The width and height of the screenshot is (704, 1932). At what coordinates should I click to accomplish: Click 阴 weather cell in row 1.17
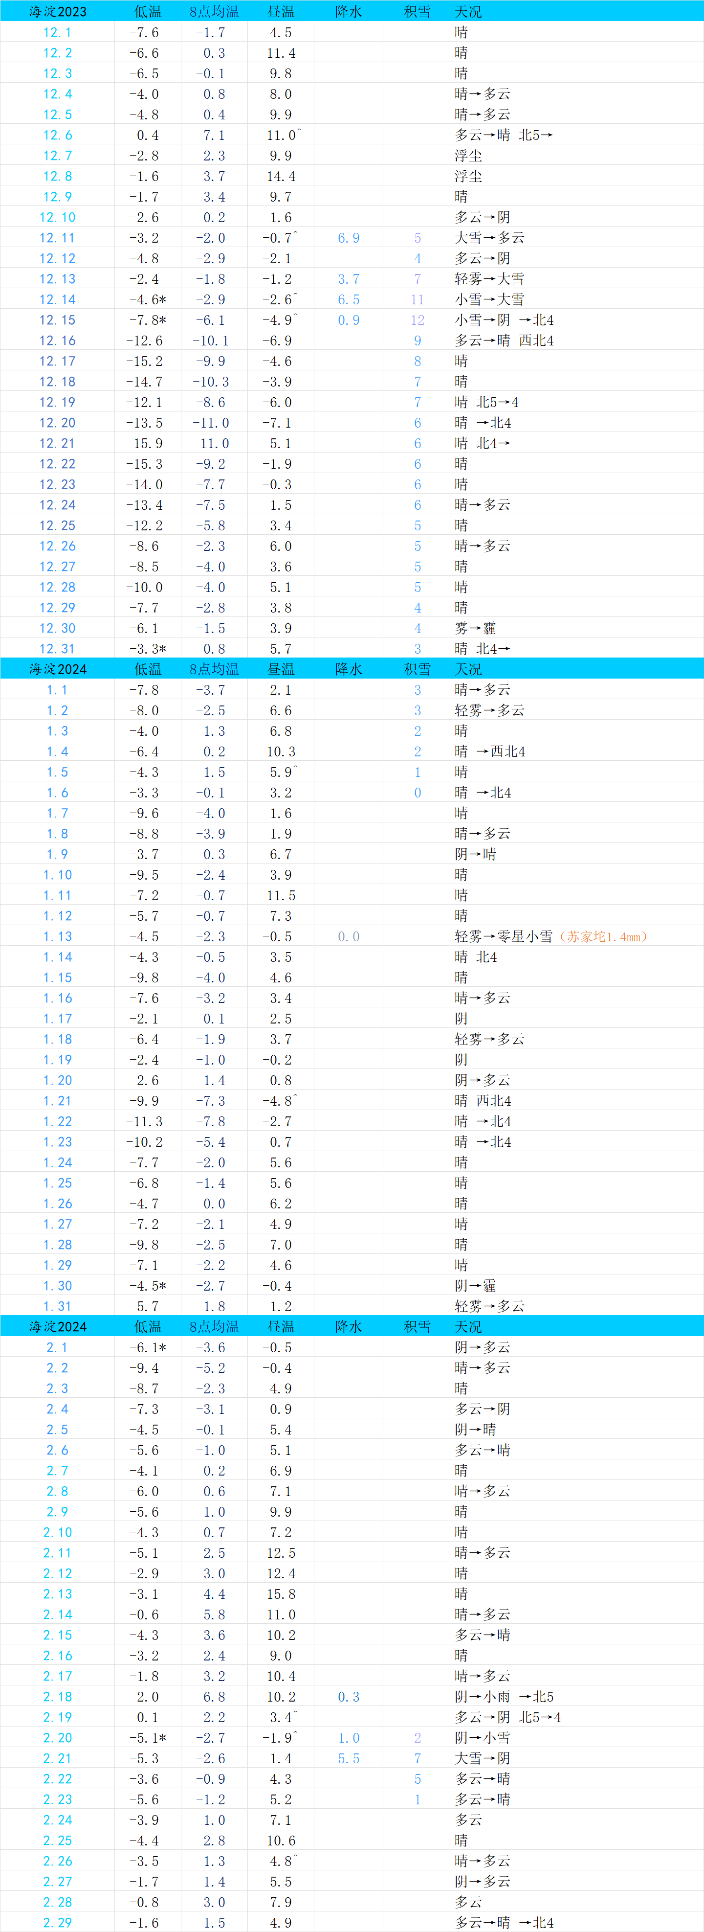click(461, 1019)
